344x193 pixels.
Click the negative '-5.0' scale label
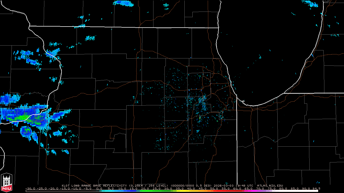(x=87, y=188)
